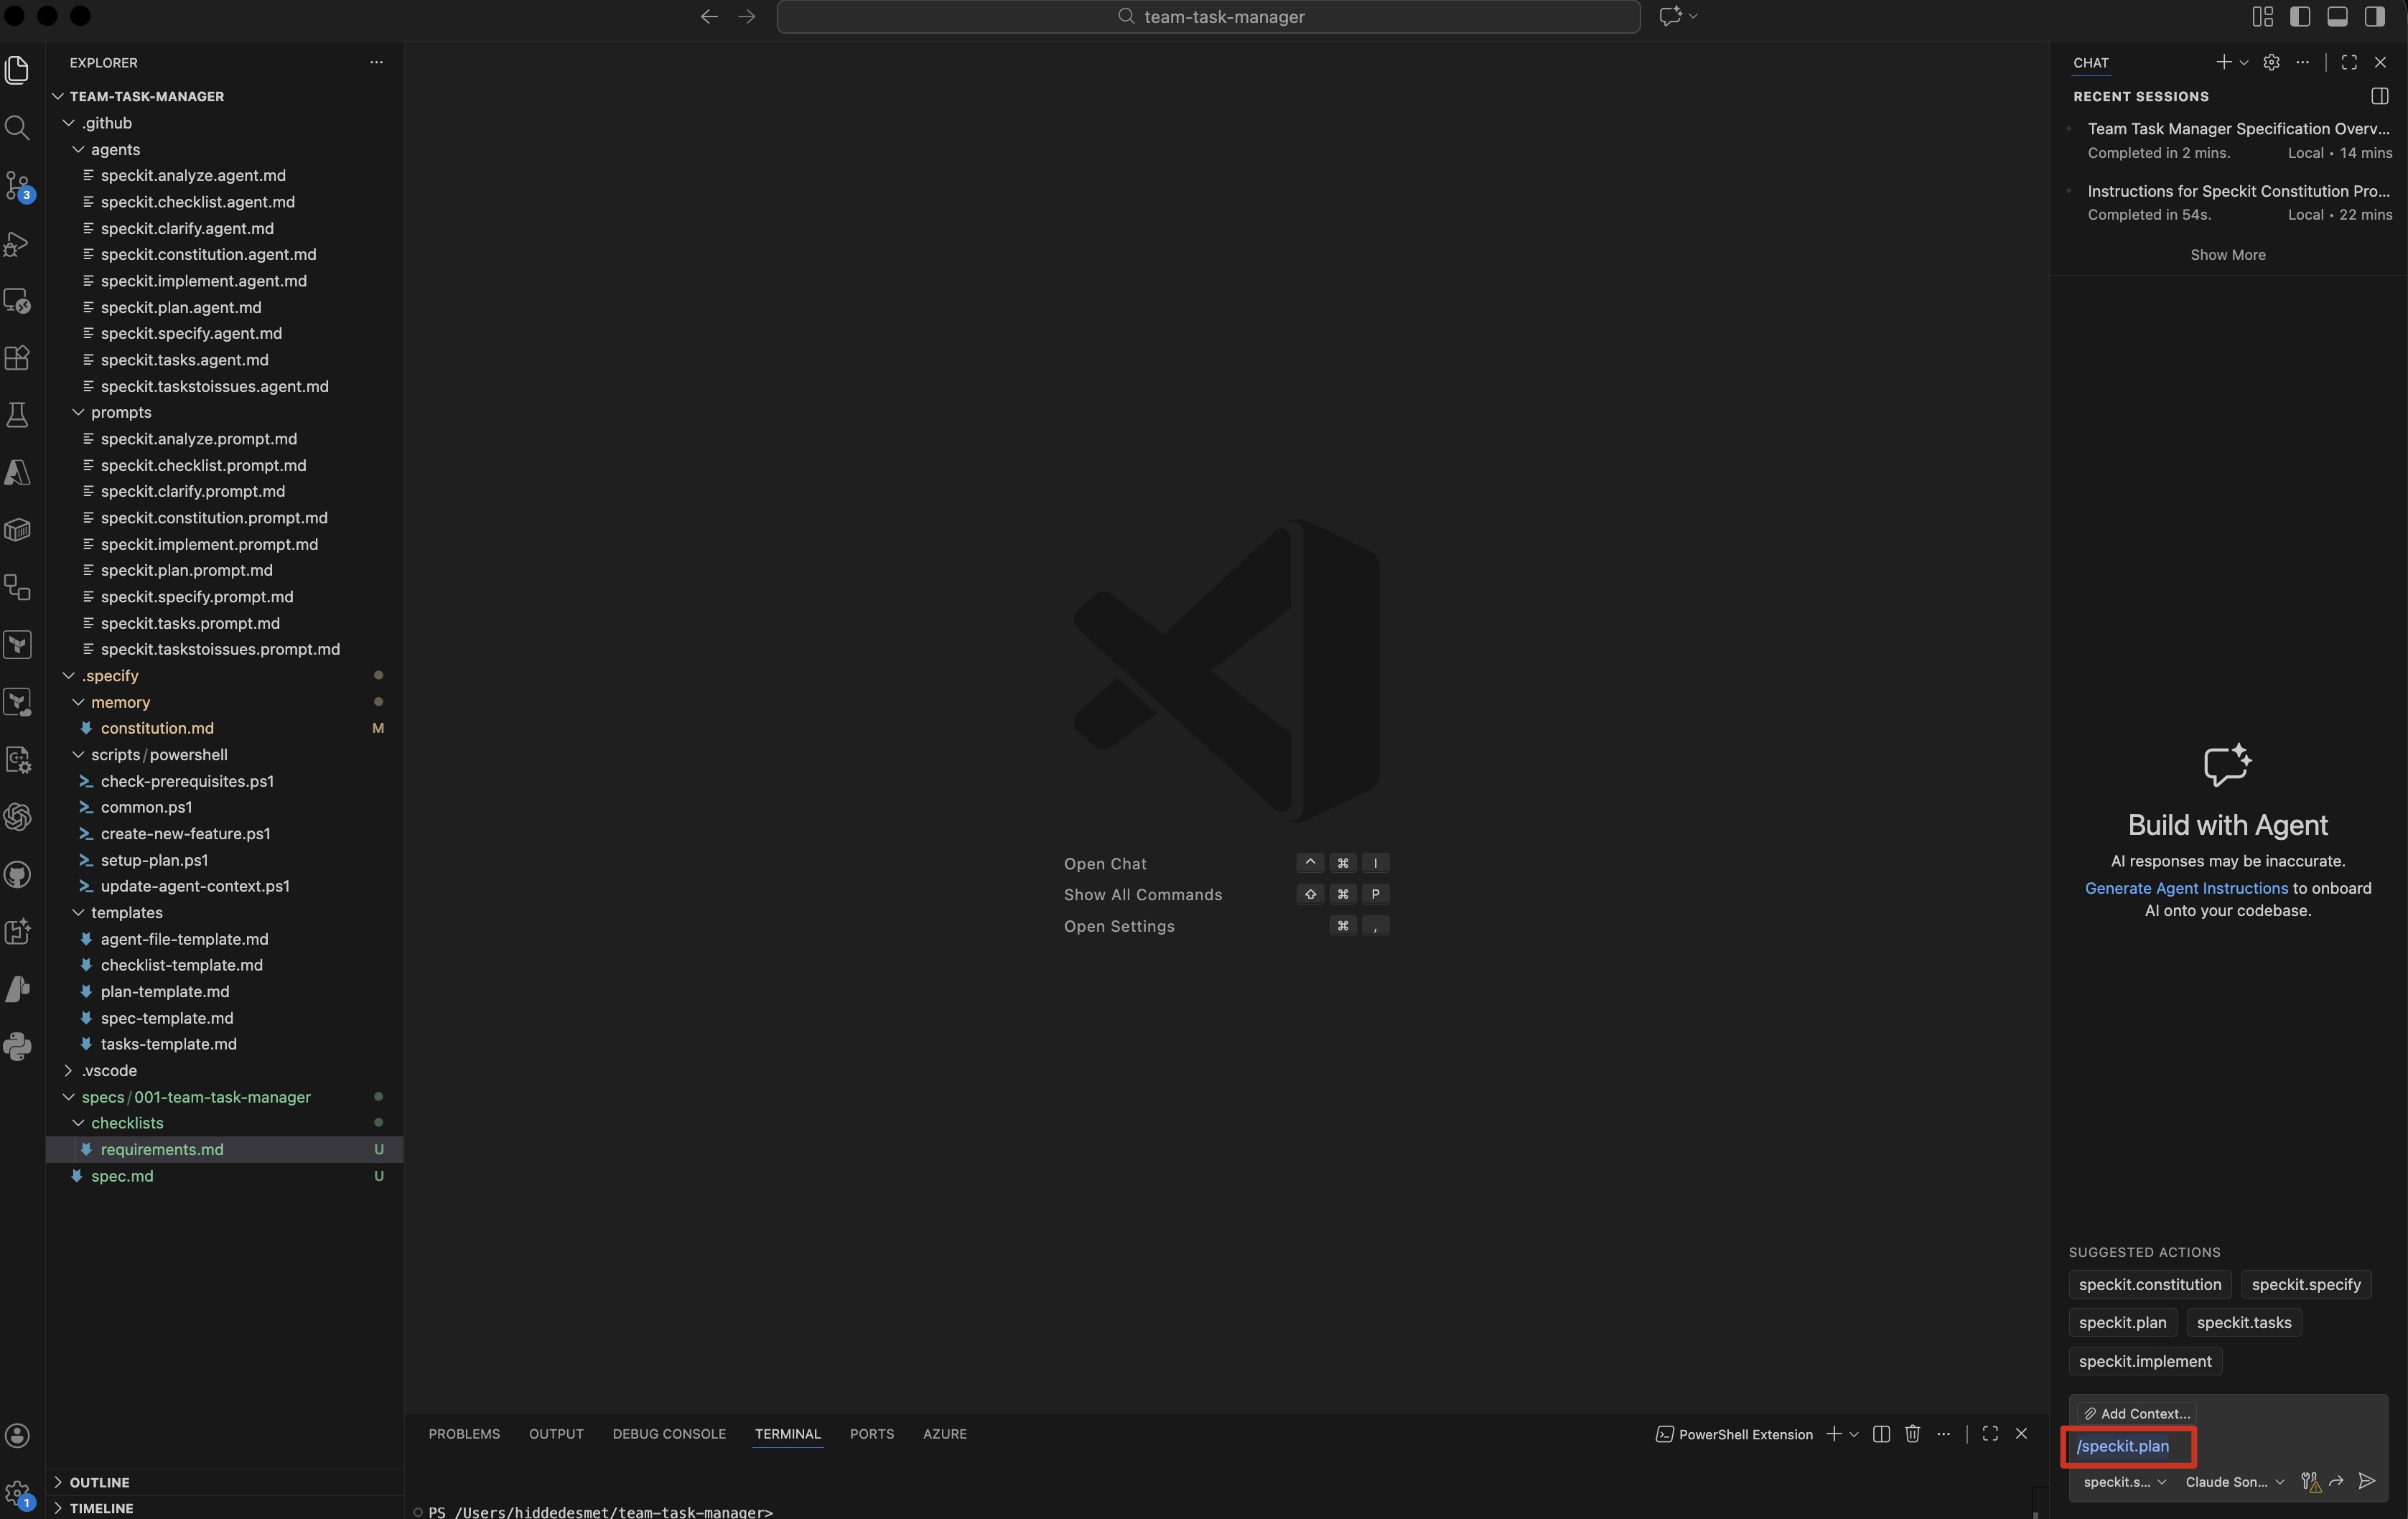Click the Python icon in activity bar
This screenshot has height=1519, width=2408.
click(17, 1046)
